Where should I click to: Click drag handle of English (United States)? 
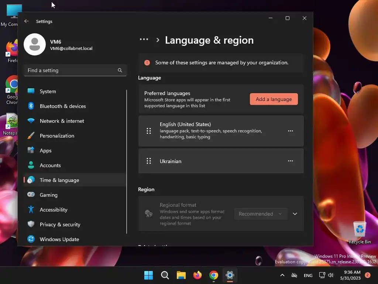[149, 131]
